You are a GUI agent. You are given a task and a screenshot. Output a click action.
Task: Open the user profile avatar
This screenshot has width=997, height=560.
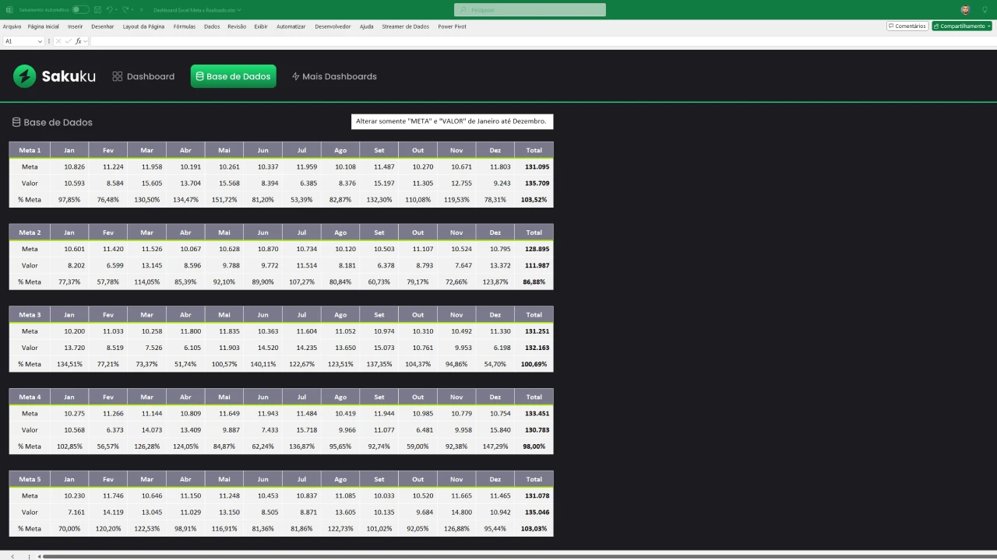click(965, 10)
